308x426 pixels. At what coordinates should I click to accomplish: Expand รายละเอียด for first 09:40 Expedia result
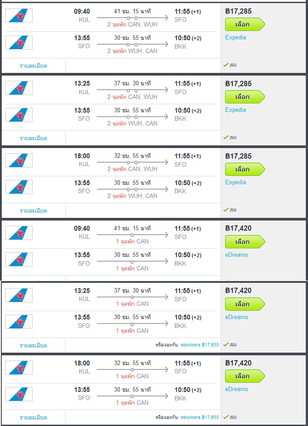[x=33, y=66]
